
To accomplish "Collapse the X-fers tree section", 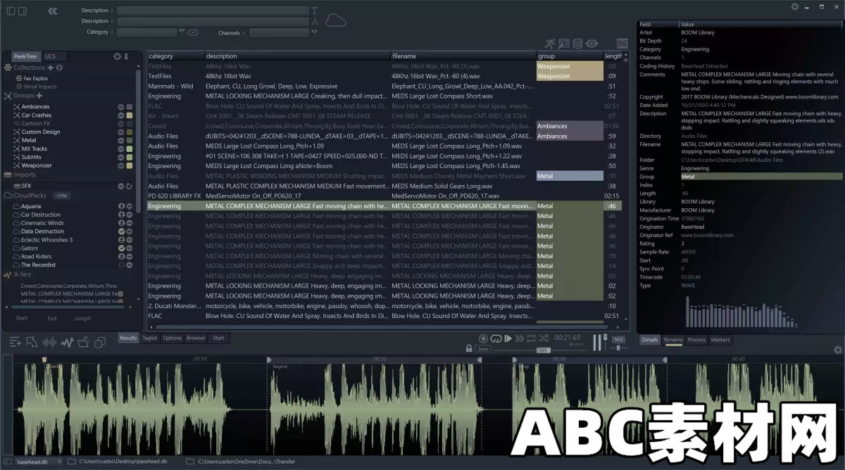I will (8, 274).
